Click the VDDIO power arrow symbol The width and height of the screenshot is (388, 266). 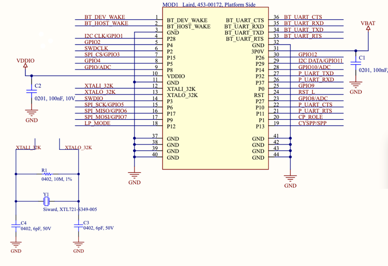coord(25,66)
